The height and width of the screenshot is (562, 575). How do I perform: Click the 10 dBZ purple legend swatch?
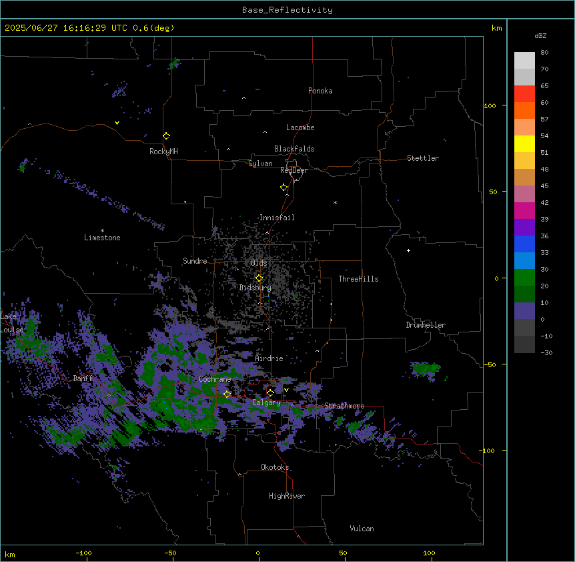pos(524,311)
